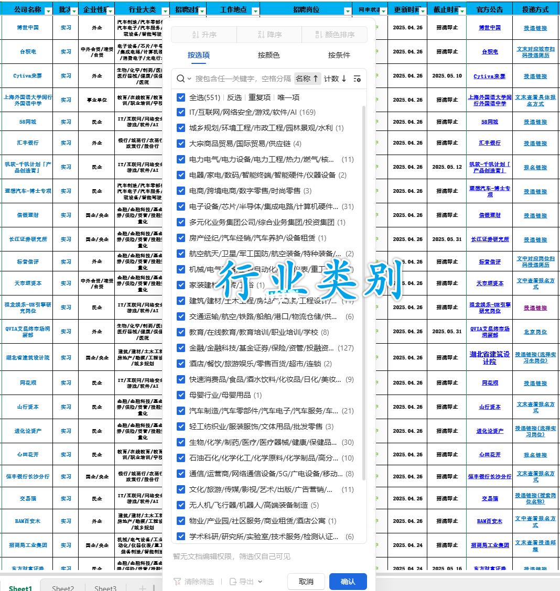Expand the search type chevron beside magnifier

189,79
